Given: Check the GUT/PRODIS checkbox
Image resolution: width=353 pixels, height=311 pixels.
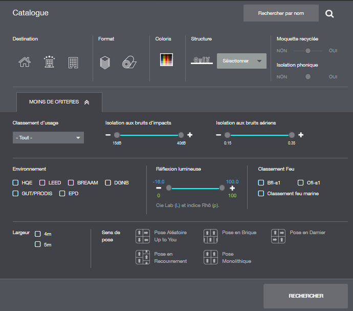Looking at the screenshot, I should (x=15, y=194).
